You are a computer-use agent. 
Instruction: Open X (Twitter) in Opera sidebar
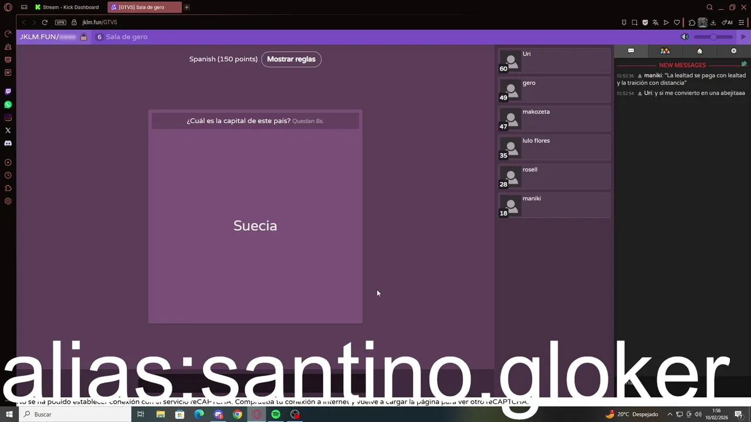(8, 130)
